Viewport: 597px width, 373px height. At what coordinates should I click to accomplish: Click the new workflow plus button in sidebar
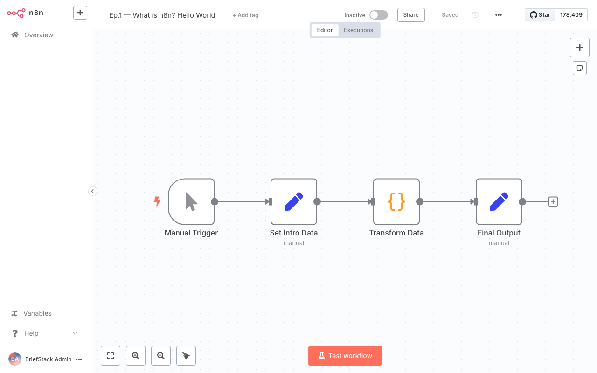click(80, 13)
